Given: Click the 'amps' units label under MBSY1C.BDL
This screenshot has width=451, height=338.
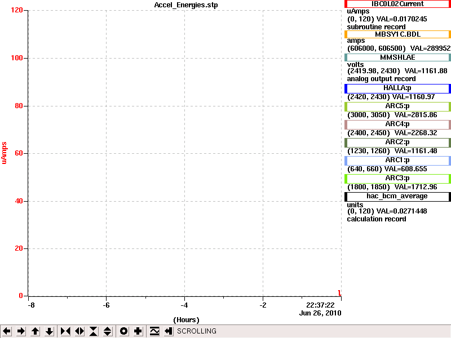Looking at the screenshot, I should 356,41.
